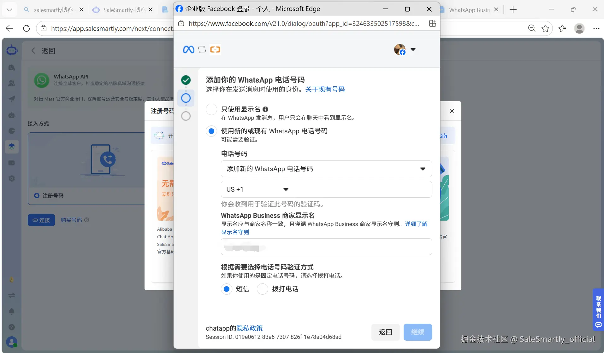Viewport: 604px width, 353px height.
Task: Open the chat conversations icon in sidebar
Action: pos(12,67)
